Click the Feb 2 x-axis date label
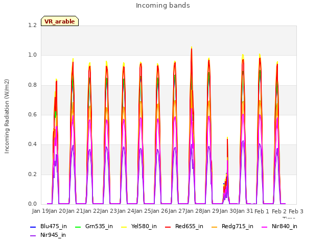The height and width of the screenshot is (245, 327). click(279, 211)
